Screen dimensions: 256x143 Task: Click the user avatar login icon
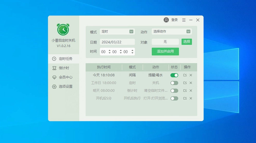point(166,20)
